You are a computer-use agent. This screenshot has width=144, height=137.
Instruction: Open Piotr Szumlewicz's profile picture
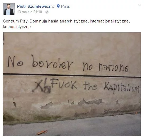[9, 9]
